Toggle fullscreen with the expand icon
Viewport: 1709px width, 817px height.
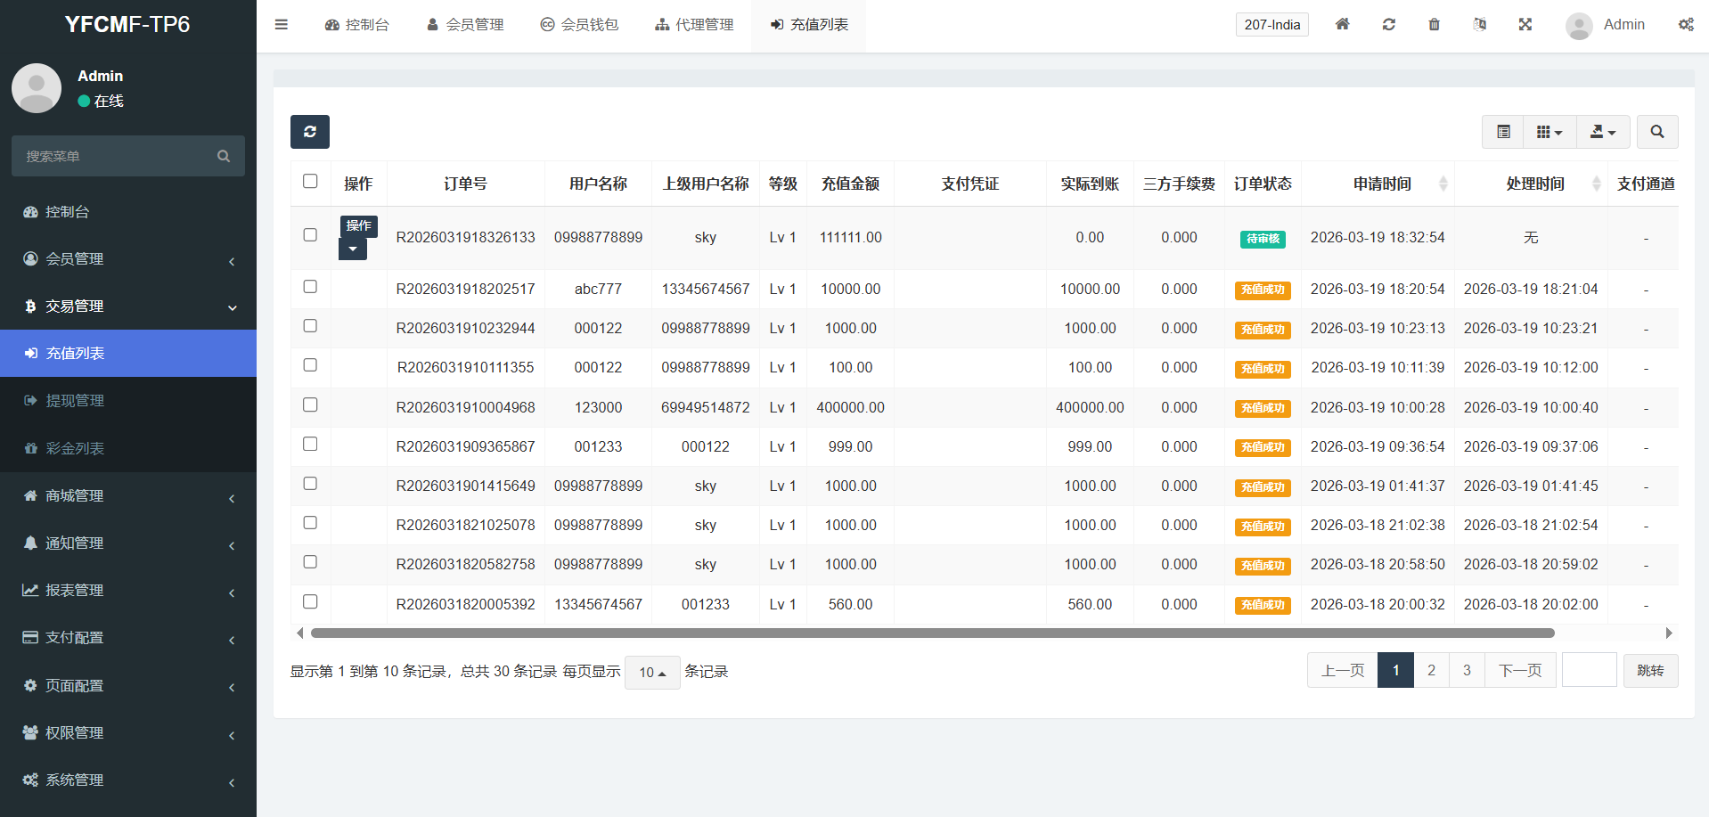(x=1525, y=25)
